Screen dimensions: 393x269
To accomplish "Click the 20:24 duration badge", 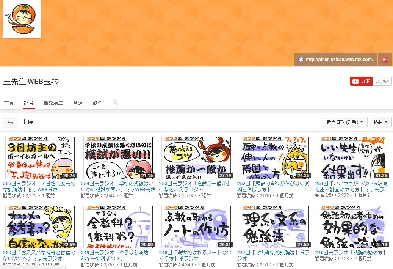I will pos(69,176).
